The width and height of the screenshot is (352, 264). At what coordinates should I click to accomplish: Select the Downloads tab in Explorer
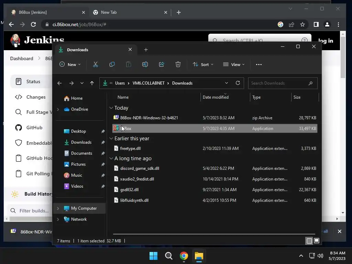pos(96,49)
